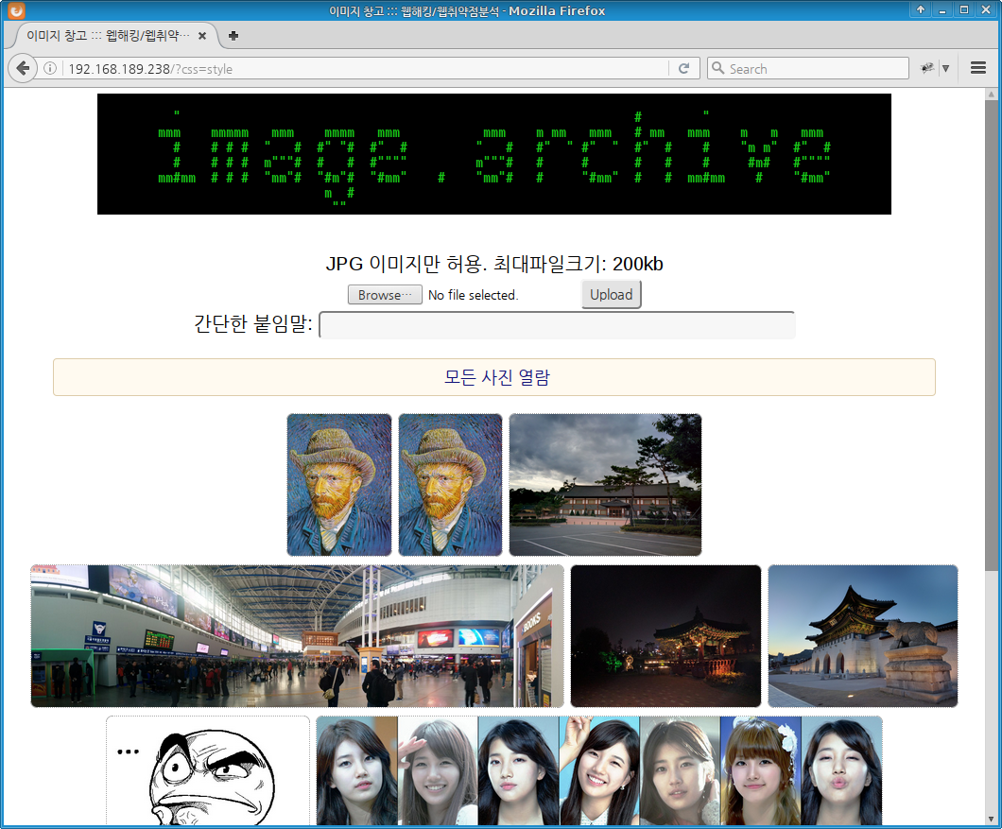Click the Search input box
The width and height of the screenshot is (1002, 829).
(x=807, y=68)
